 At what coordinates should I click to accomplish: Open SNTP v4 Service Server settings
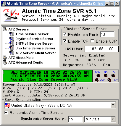(x=34, y=43)
